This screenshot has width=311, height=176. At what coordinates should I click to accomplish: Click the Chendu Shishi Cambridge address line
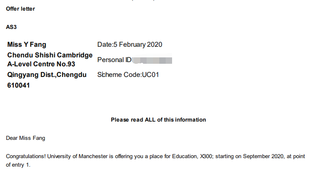pyautogui.click(x=50, y=55)
